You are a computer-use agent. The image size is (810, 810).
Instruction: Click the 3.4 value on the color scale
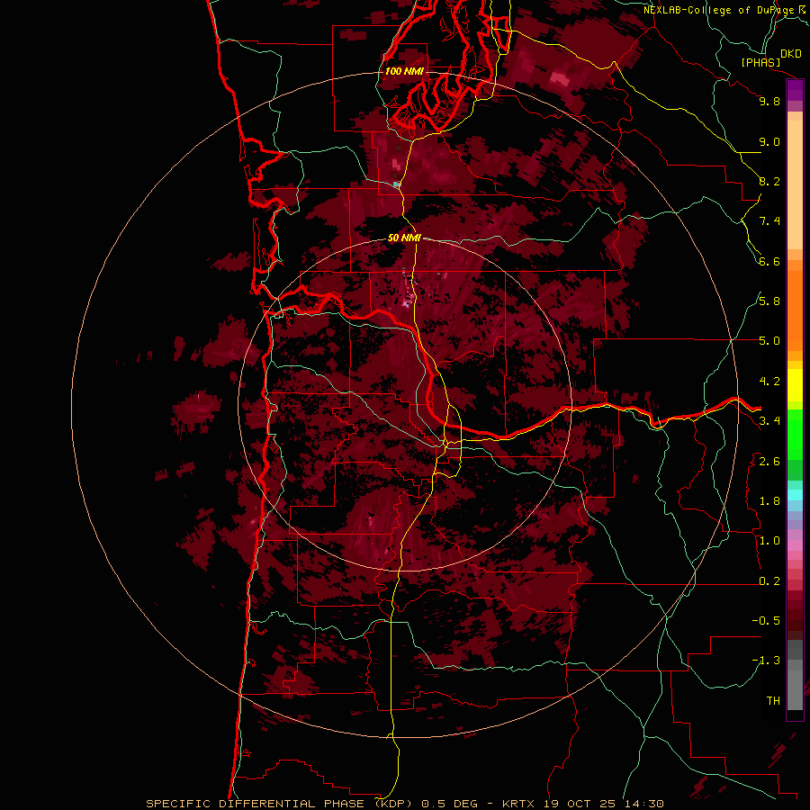(769, 421)
